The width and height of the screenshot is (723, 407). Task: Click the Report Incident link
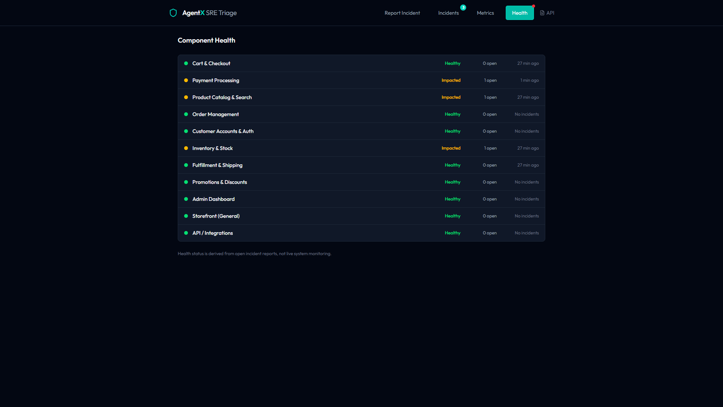[402, 12]
